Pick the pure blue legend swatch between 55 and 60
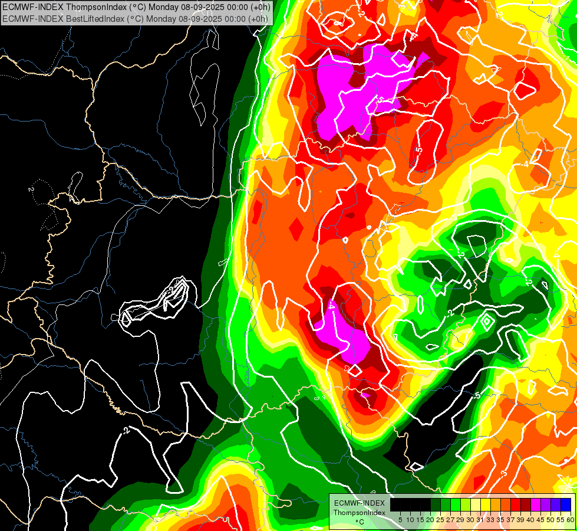 click(566, 504)
